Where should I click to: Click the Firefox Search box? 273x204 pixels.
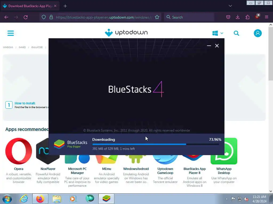click(x=189, y=17)
